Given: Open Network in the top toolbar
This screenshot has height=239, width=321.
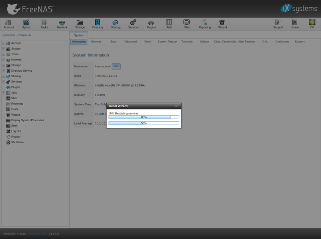Looking at the screenshot, I should coord(62,24).
